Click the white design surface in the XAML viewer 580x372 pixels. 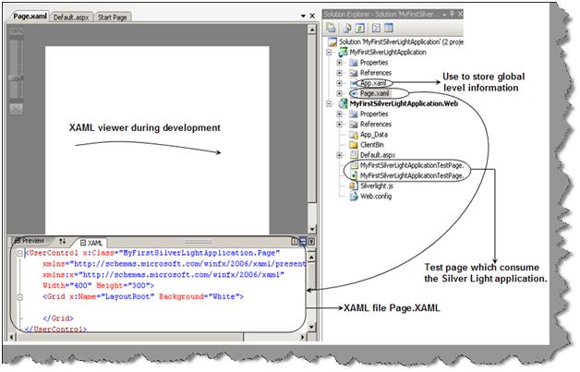(x=157, y=140)
